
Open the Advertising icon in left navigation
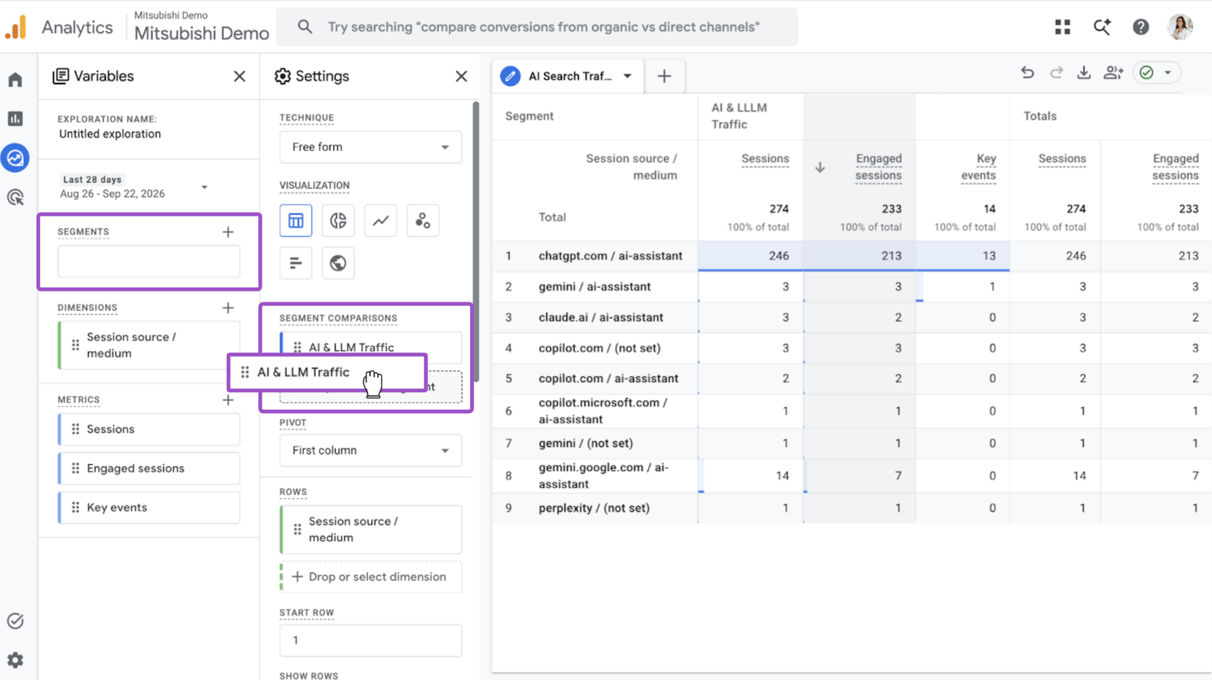click(15, 197)
